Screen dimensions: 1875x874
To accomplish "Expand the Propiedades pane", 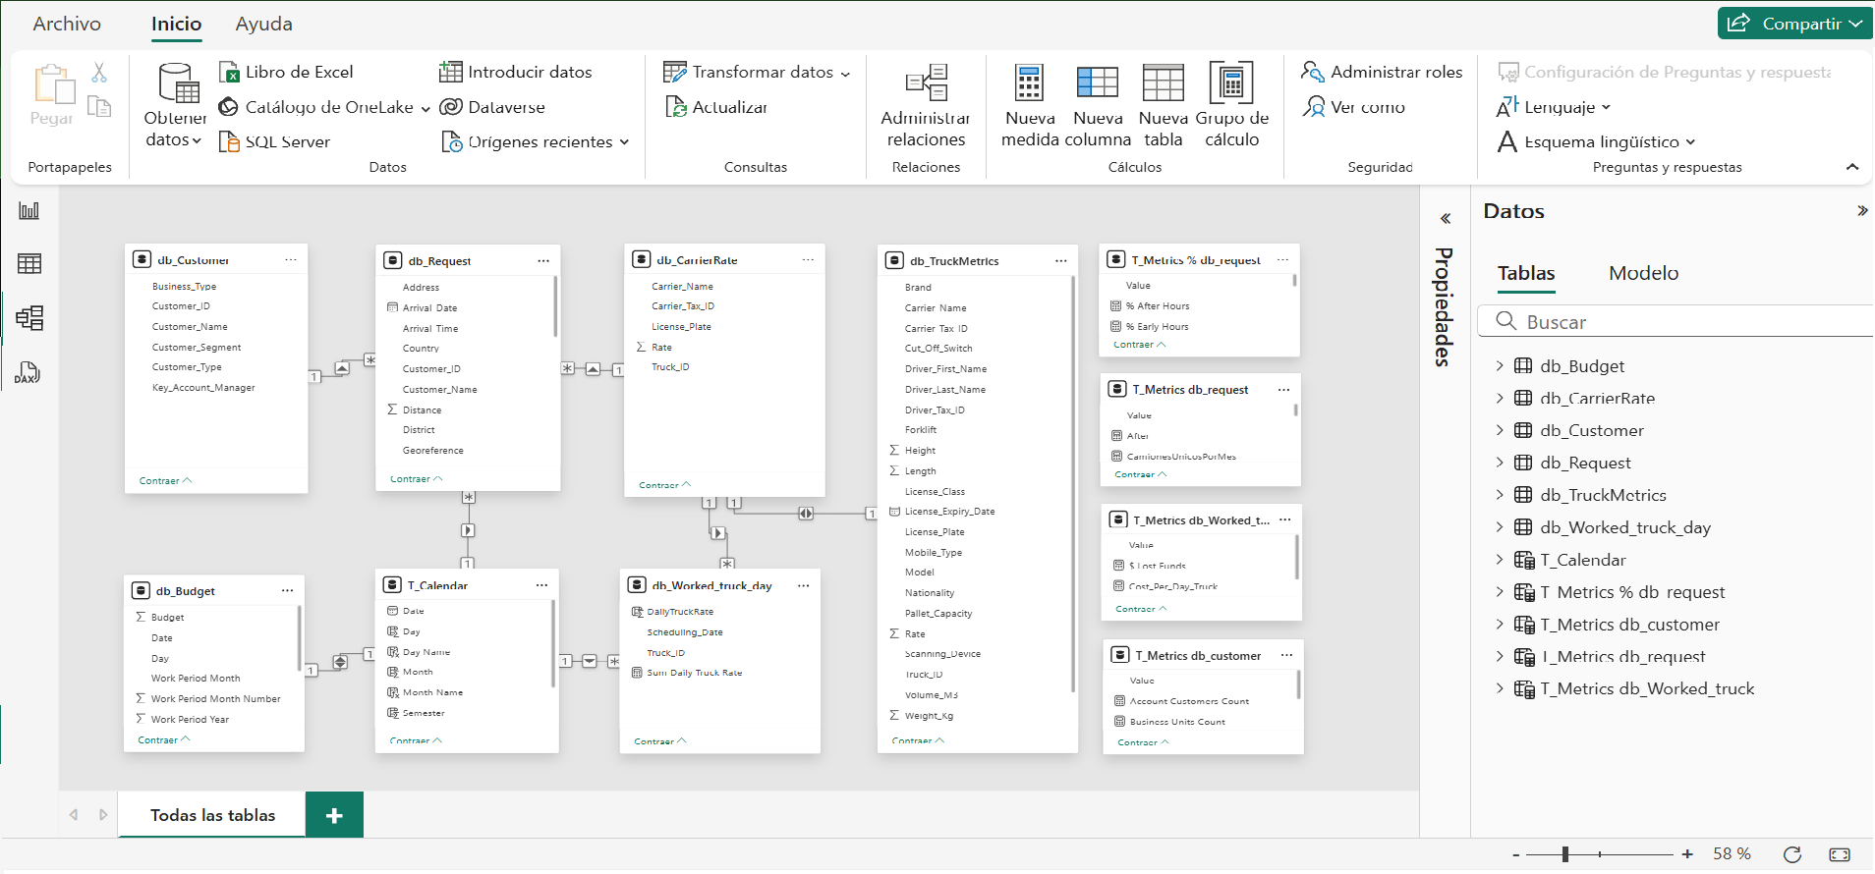I will tap(1446, 219).
